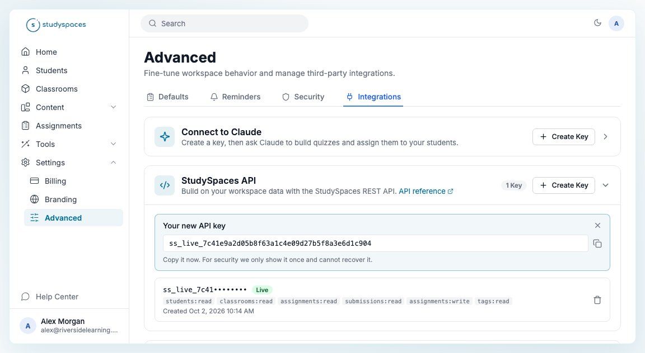Image resolution: width=645 pixels, height=353 pixels.
Task: Click the assignments:read scope tag
Action: click(309, 301)
